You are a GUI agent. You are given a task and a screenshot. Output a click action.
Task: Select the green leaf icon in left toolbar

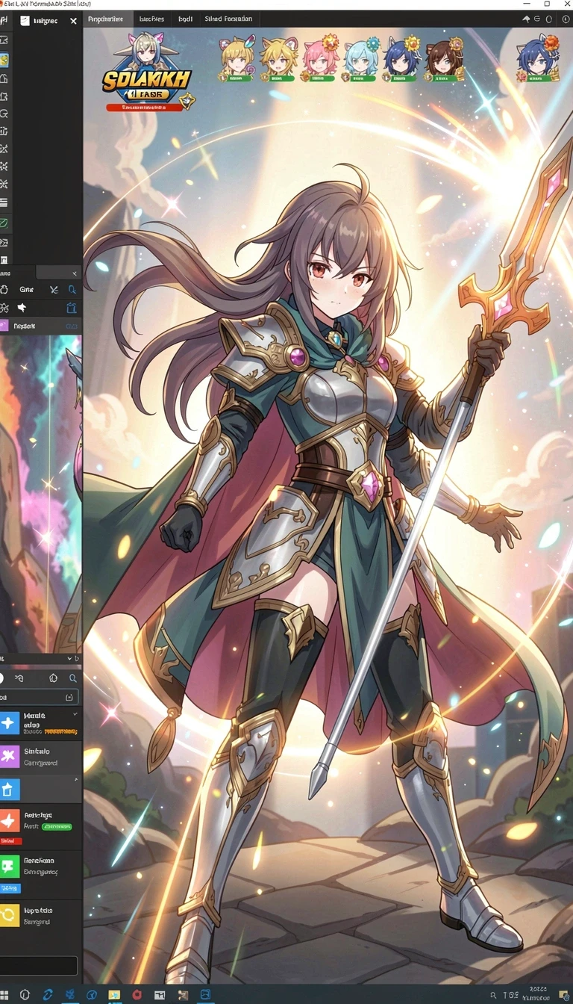(x=4, y=223)
